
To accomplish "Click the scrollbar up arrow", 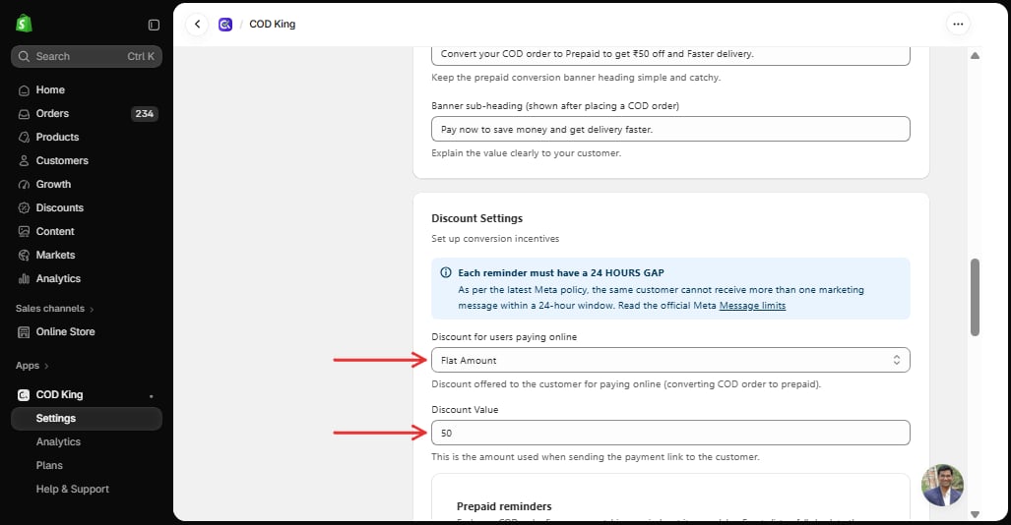I will [x=975, y=56].
